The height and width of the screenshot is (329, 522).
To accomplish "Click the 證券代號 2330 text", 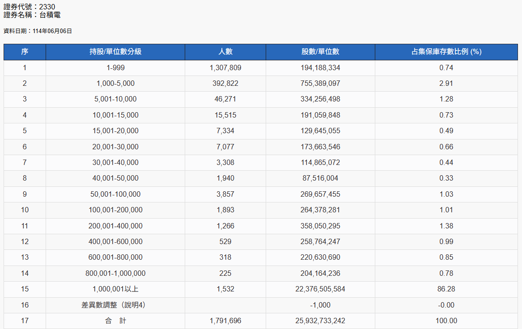I will [30, 7].
